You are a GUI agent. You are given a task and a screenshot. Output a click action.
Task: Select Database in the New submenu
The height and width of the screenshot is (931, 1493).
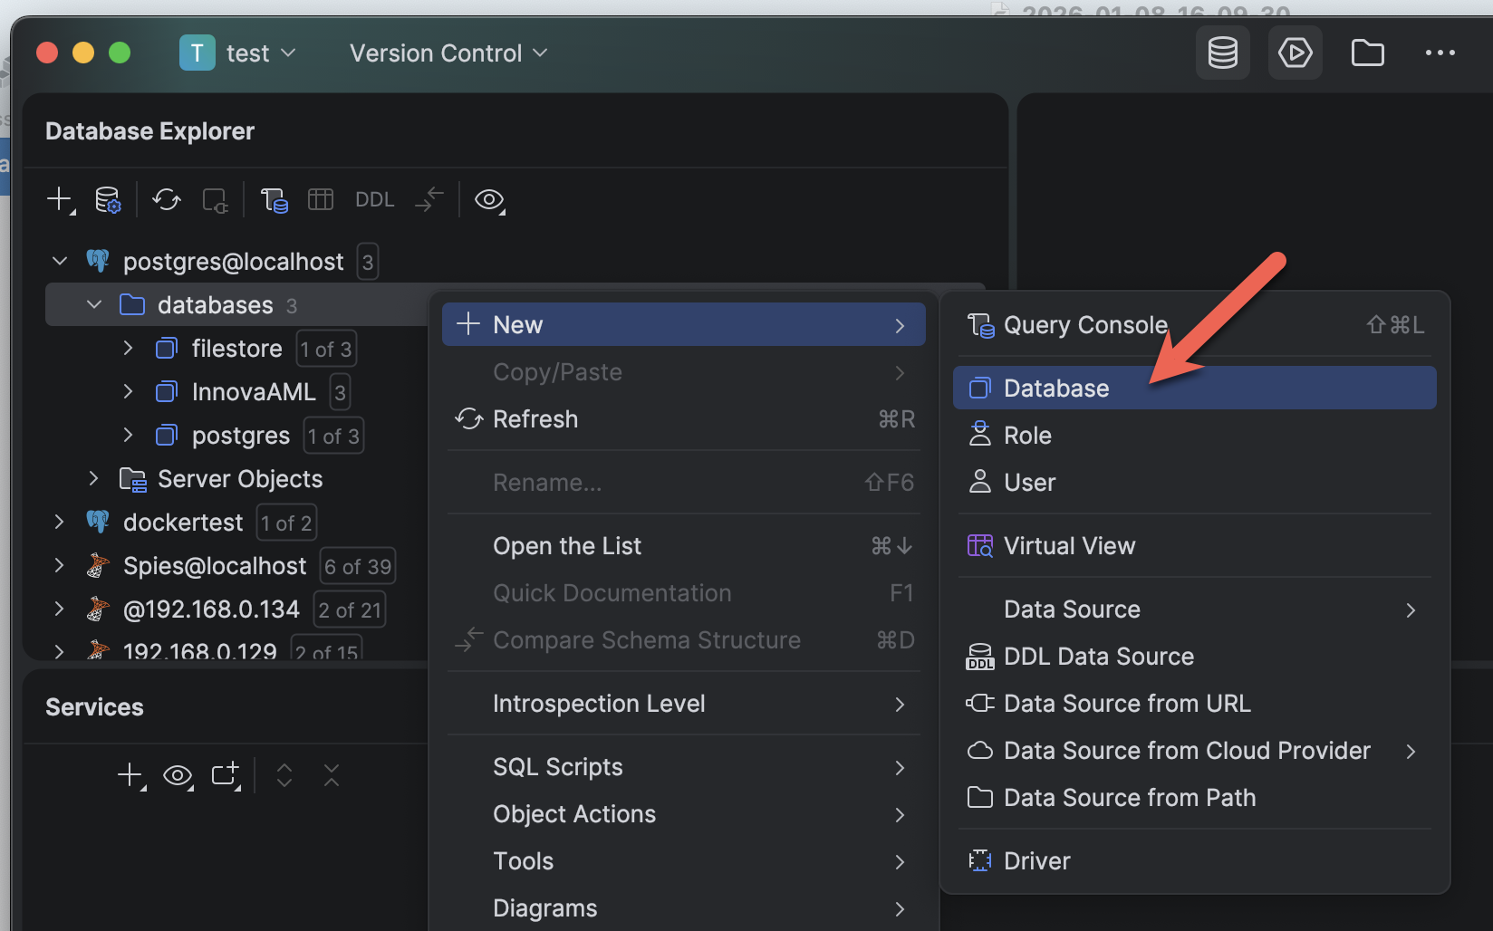[1056, 389]
